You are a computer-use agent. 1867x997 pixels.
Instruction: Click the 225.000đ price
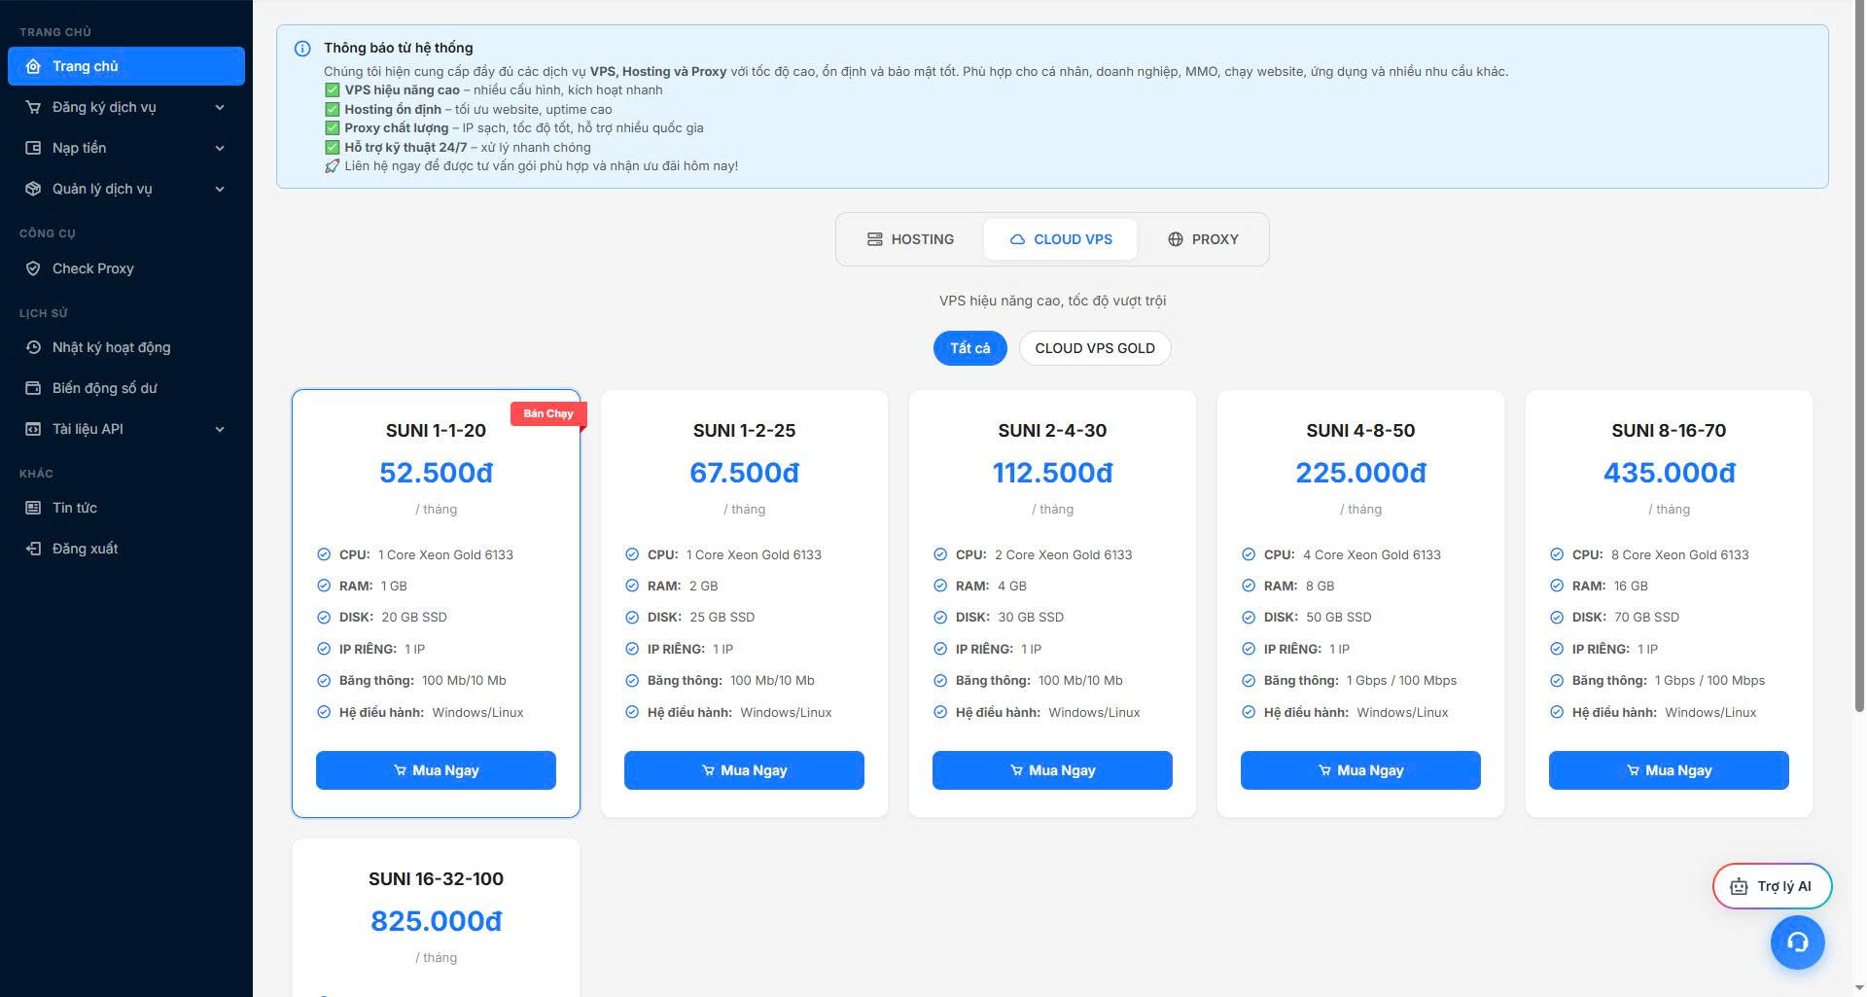1360,473
